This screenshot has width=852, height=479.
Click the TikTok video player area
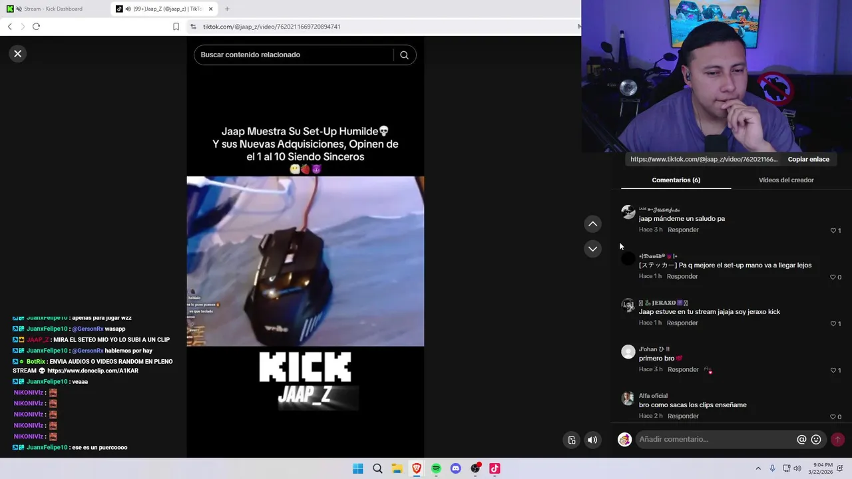click(305, 261)
